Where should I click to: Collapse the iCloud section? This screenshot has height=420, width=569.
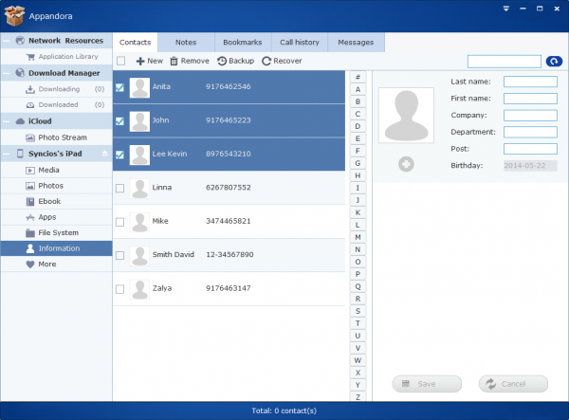pyautogui.click(x=6, y=121)
